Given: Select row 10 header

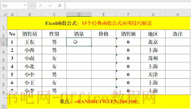Looking at the screenshot, I should 4,102.
